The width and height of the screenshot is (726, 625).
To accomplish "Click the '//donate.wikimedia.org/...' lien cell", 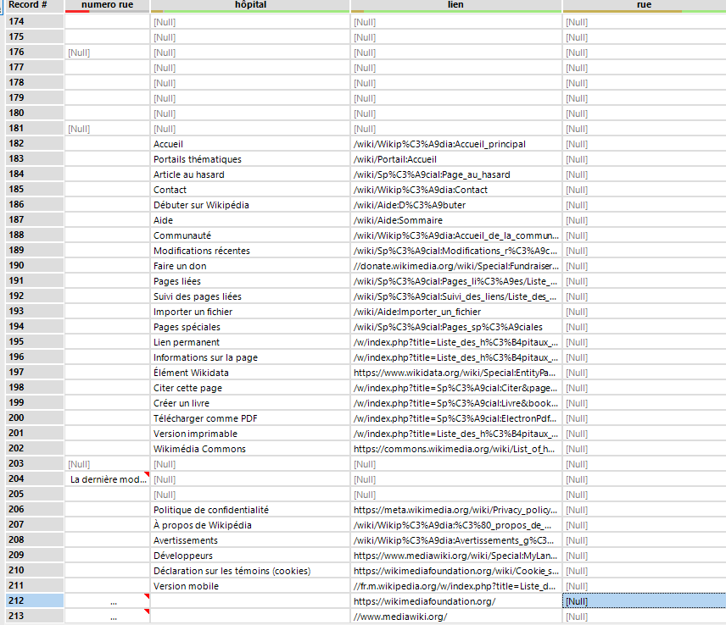I will pyautogui.click(x=456, y=266).
